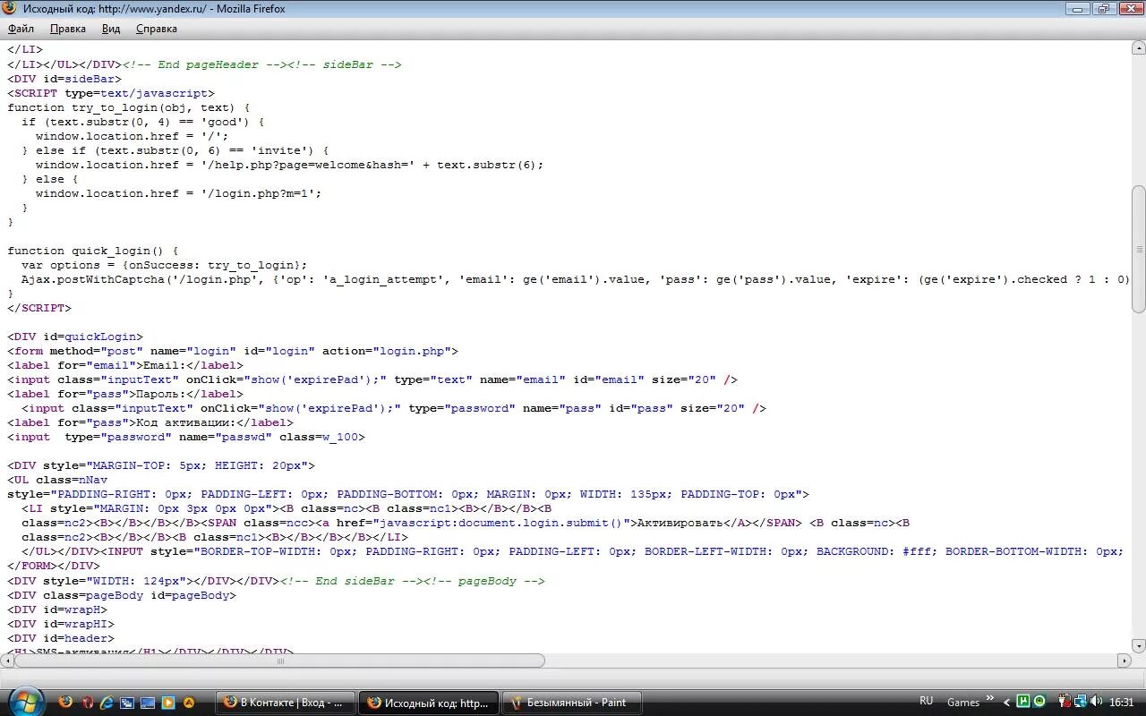Click the Games toolbar label
This screenshot has width=1146, height=716.
click(963, 703)
